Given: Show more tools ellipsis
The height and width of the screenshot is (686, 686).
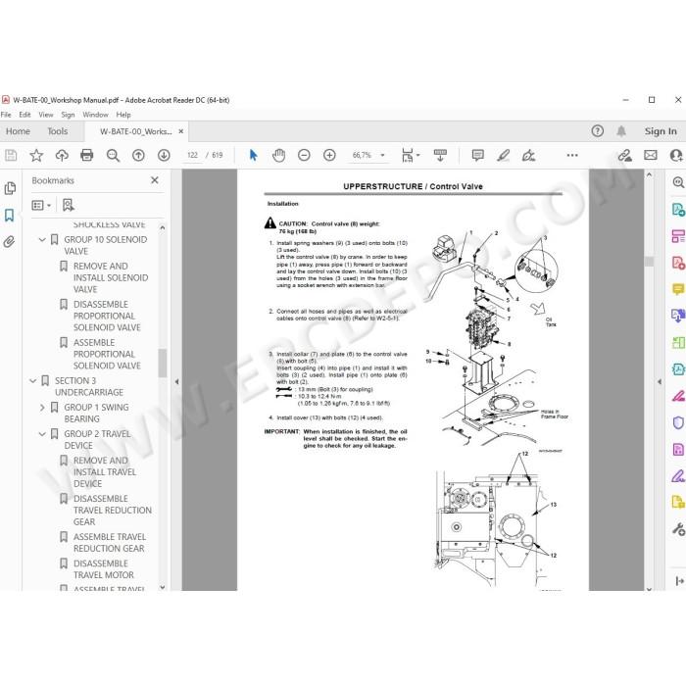Looking at the screenshot, I should 571,155.
